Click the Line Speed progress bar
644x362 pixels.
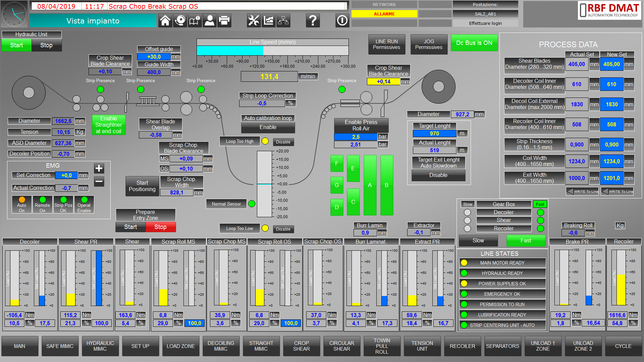pyautogui.click(x=273, y=50)
